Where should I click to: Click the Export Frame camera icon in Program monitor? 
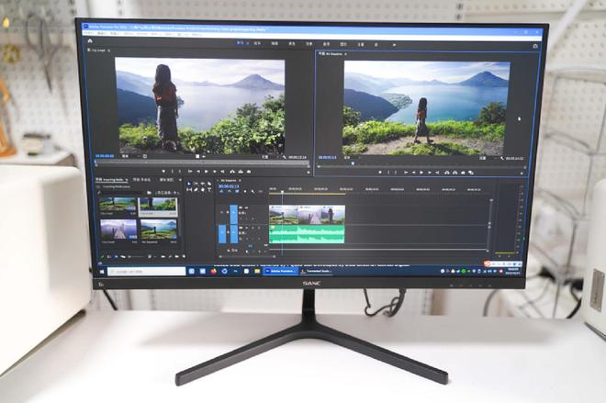point(464,173)
